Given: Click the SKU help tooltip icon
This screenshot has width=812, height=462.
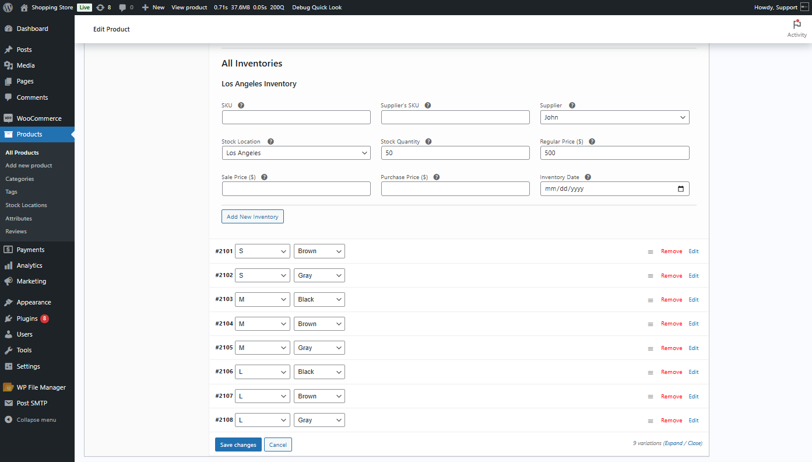Looking at the screenshot, I should [x=241, y=106].
